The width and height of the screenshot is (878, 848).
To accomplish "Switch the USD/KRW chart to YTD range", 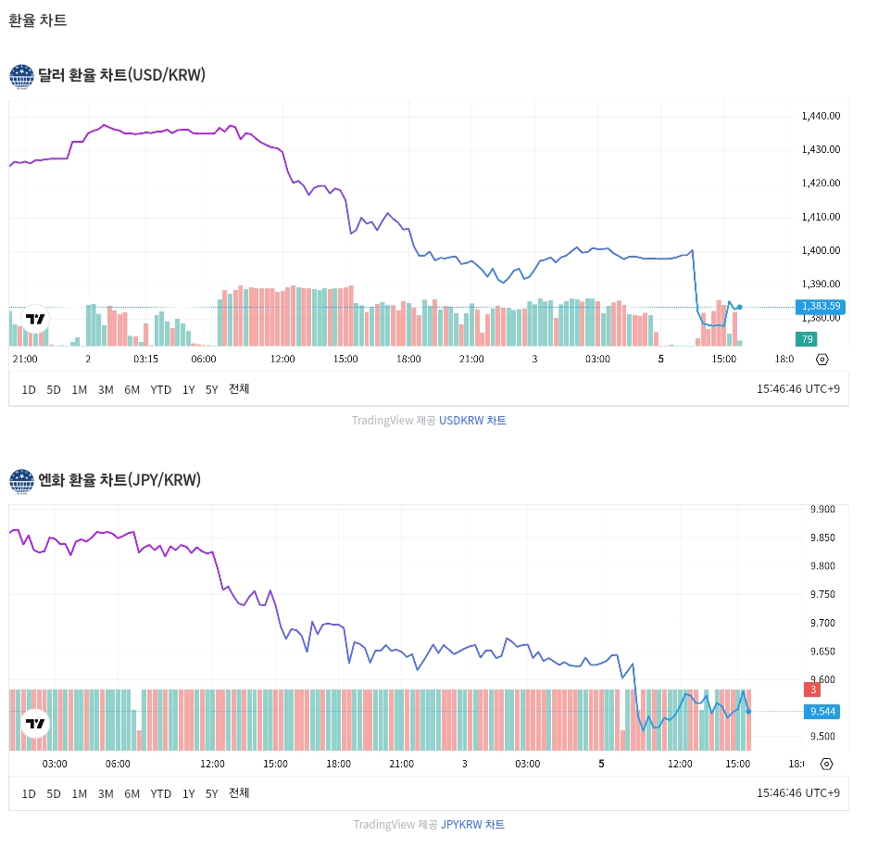I will [x=161, y=389].
